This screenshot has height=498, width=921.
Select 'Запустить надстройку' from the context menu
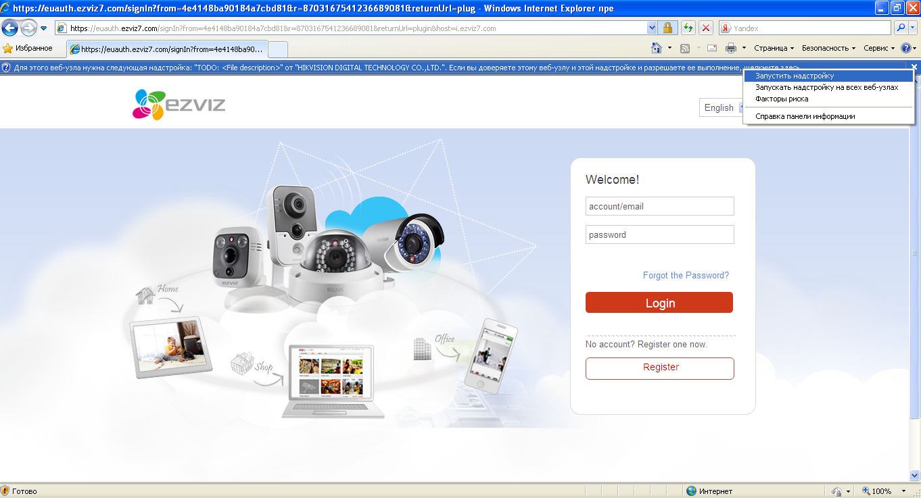[x=795, y=76]
